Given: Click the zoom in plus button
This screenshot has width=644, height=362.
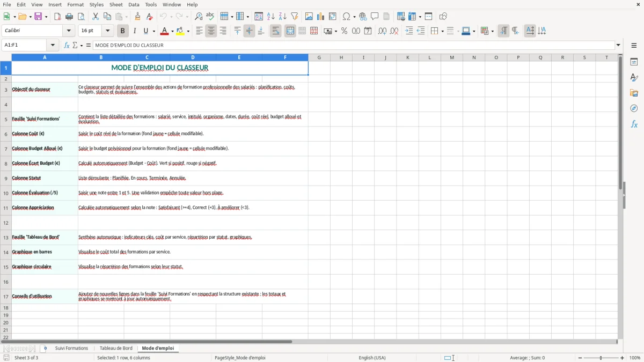Looking at the screenshot, I should point(623,358).
